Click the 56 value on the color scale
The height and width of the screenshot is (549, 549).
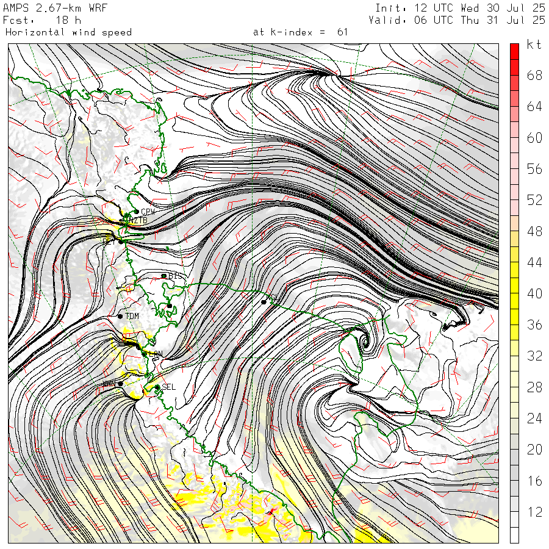point(534,169)
